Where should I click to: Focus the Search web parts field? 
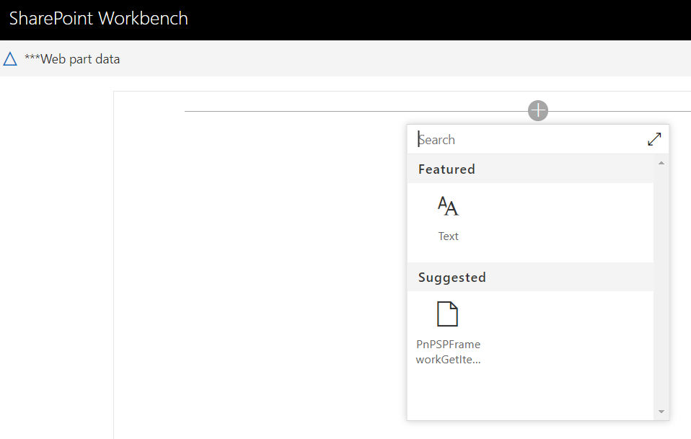[x=527, y=140]
